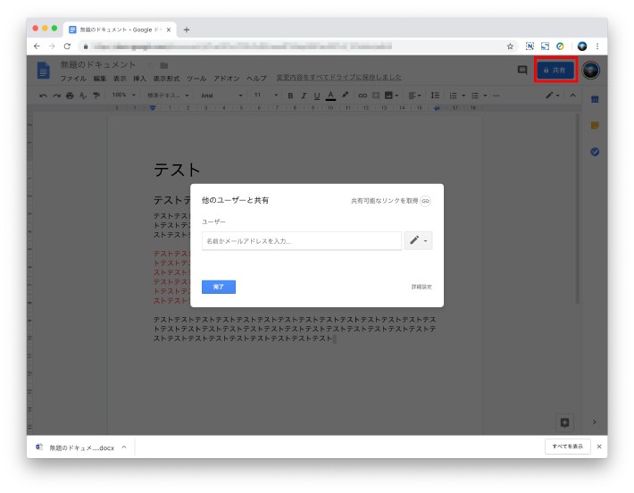Screen dimensions: 634x493
Task: Close the downloads bar
Action: 599,447
